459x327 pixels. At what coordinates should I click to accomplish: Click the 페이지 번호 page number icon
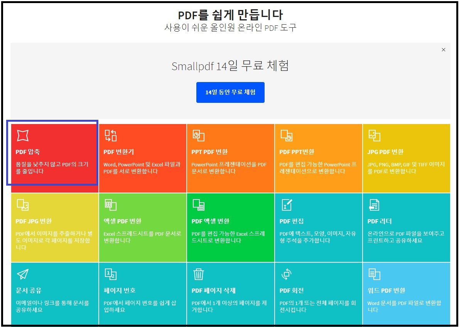[111, 274]
